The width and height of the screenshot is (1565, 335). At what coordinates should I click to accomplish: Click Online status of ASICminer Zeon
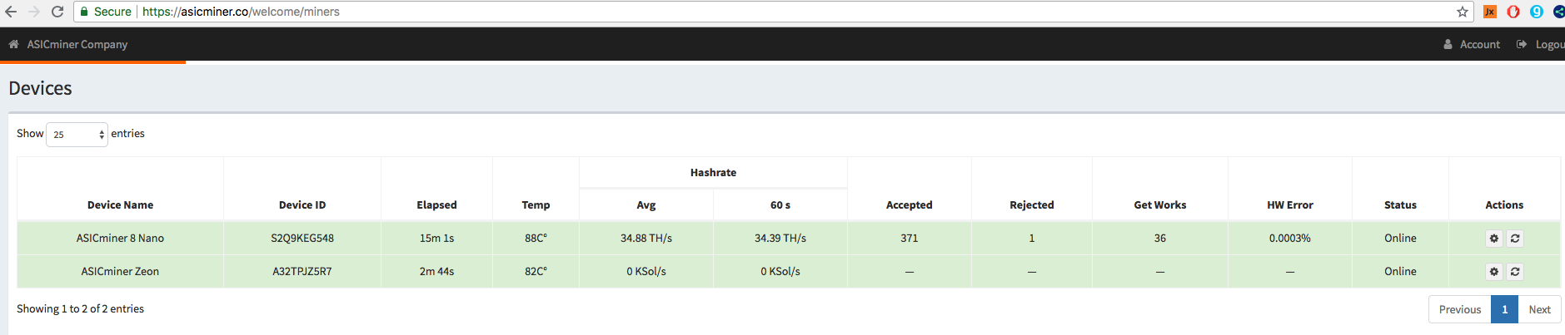[1400, 271]
